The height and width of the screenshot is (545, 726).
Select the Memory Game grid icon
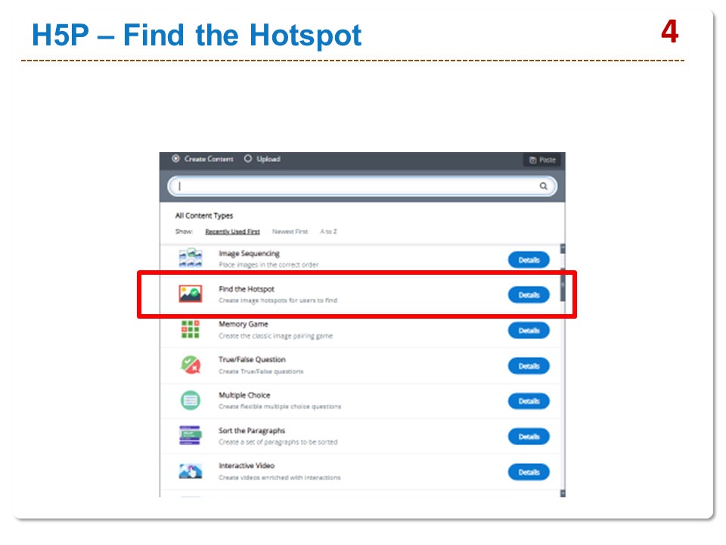190,330
